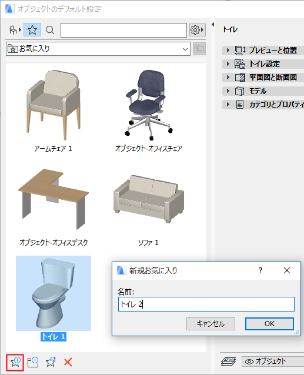304x375 pixels.
Task: Click the magnifier search icon
Action: pyautogui.click(x=50, y=30)
